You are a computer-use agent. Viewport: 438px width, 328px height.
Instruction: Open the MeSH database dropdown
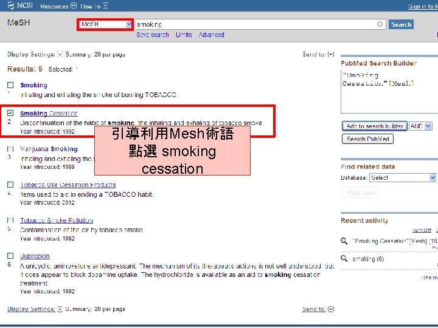point(106,24)
